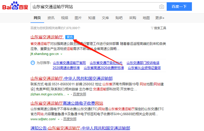204x131 pixels.
Task: Switch to the 视频 tab
Action: click(x=64, y=18)
